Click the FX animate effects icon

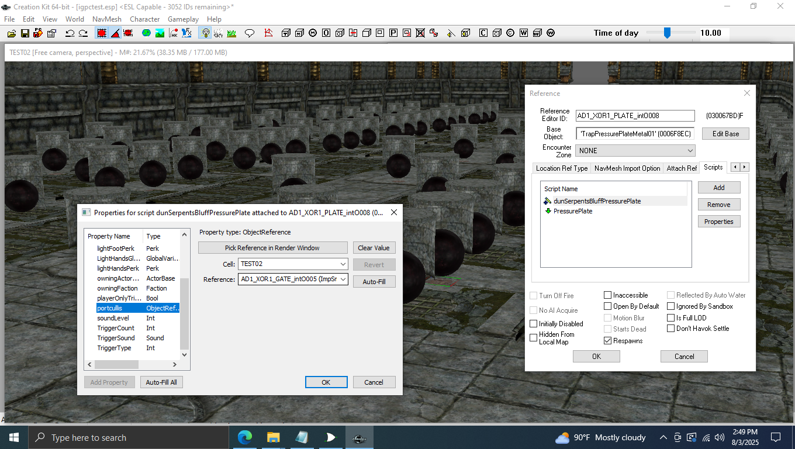click(186, 33)
